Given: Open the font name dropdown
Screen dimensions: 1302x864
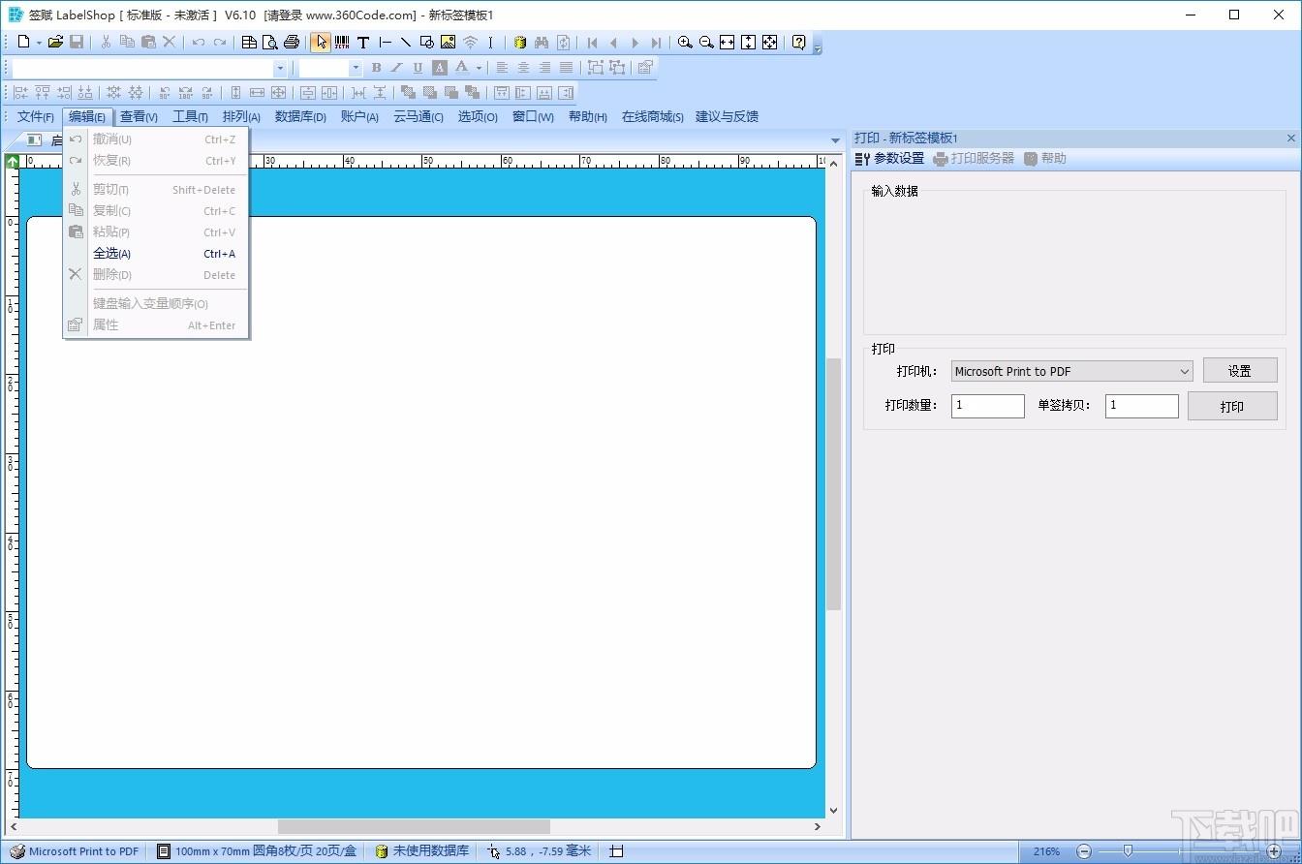Looking at the screenshot, I should [x=280, y=68].
